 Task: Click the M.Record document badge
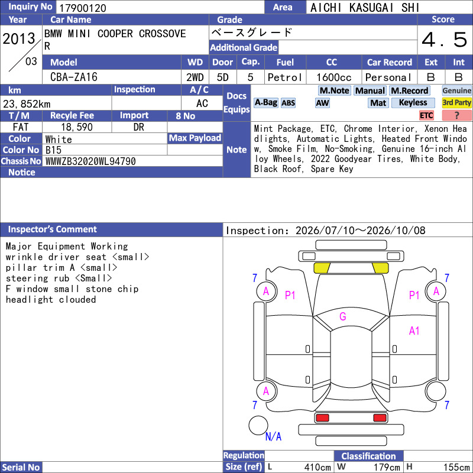pyautogui.click(x=409, y=90)
